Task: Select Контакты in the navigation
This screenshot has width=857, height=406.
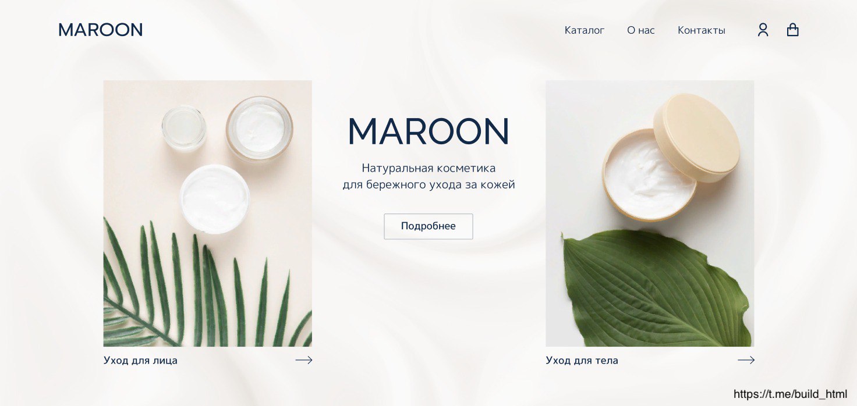Action: [702, 30]
